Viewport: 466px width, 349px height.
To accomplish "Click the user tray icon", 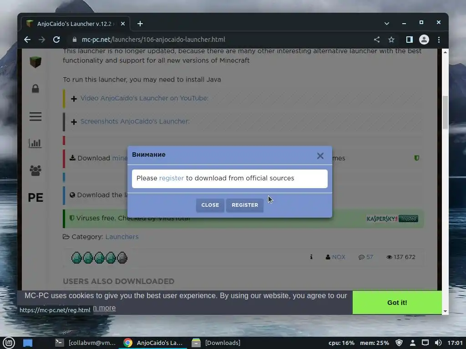I will (412, 343).
